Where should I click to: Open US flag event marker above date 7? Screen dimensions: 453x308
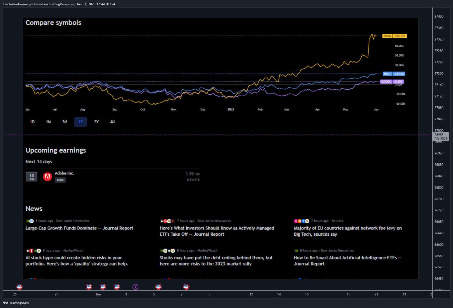click(186, 287)
